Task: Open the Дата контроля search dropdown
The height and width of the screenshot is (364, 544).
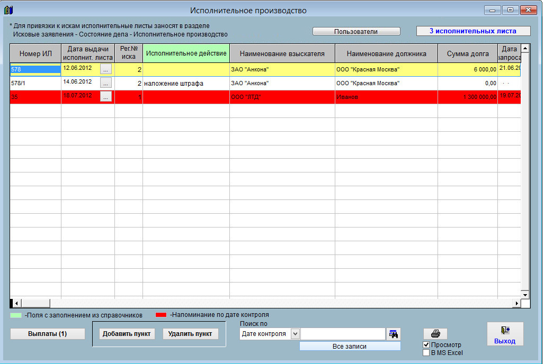Action: point(295,334)
